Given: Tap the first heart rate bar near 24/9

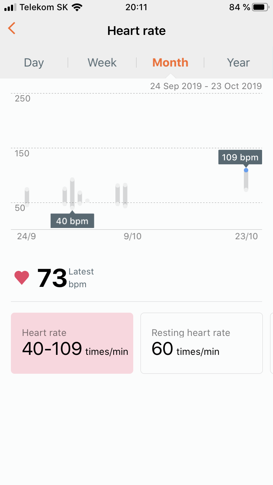Looking at the screenshot, I should 27,197.
